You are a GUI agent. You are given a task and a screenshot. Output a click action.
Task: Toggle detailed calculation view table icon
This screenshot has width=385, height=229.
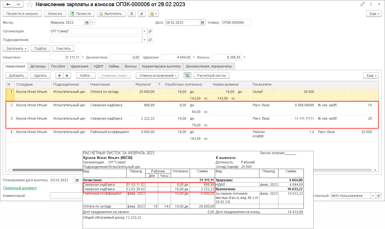(187, 75)
